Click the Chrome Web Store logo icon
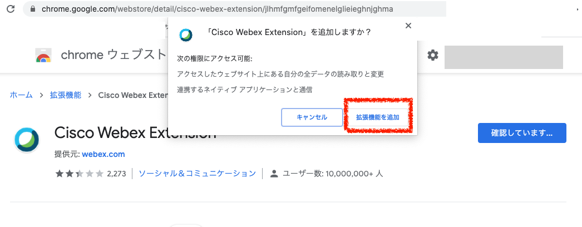The width and height of the screenshot is (582, 227). [x=43, y=55]
